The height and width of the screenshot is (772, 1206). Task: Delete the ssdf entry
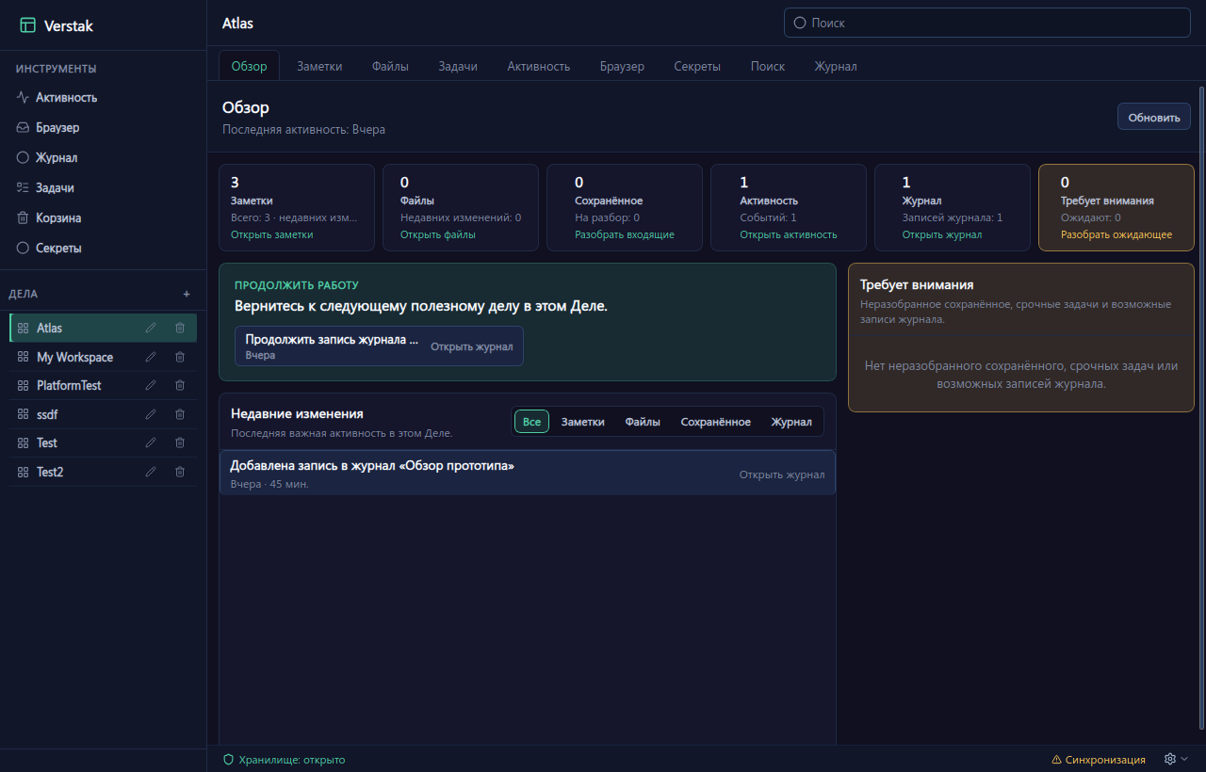(x=180, y=414)
